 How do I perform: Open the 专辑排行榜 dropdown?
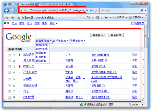click(78, 41)
